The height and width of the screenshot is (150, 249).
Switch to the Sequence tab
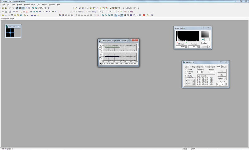tap(200, 67)
